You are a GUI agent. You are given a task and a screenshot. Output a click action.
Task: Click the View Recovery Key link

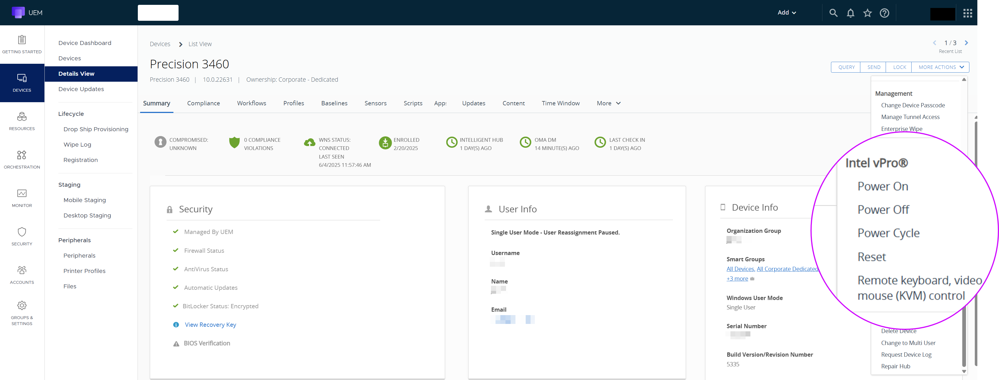(x=210, y=324)
